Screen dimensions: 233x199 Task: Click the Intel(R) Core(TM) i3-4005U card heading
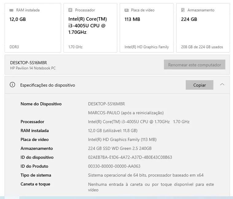pos(87,25)
